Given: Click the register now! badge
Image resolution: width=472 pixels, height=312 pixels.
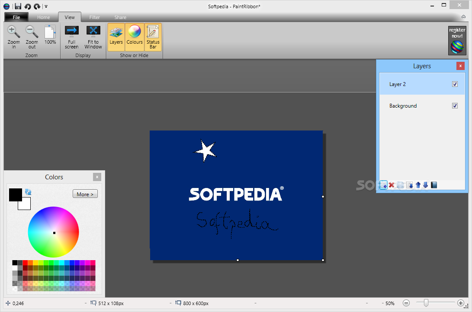Looking at the screenshot, I should [x=457, y=41].
